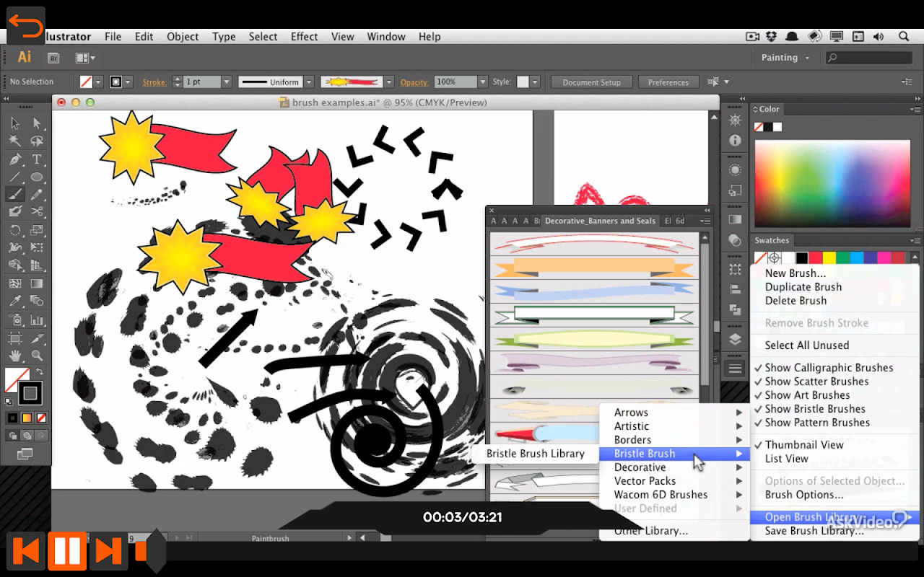Set the color mode to None
This screenshot has width=924, height=577.
41,418
